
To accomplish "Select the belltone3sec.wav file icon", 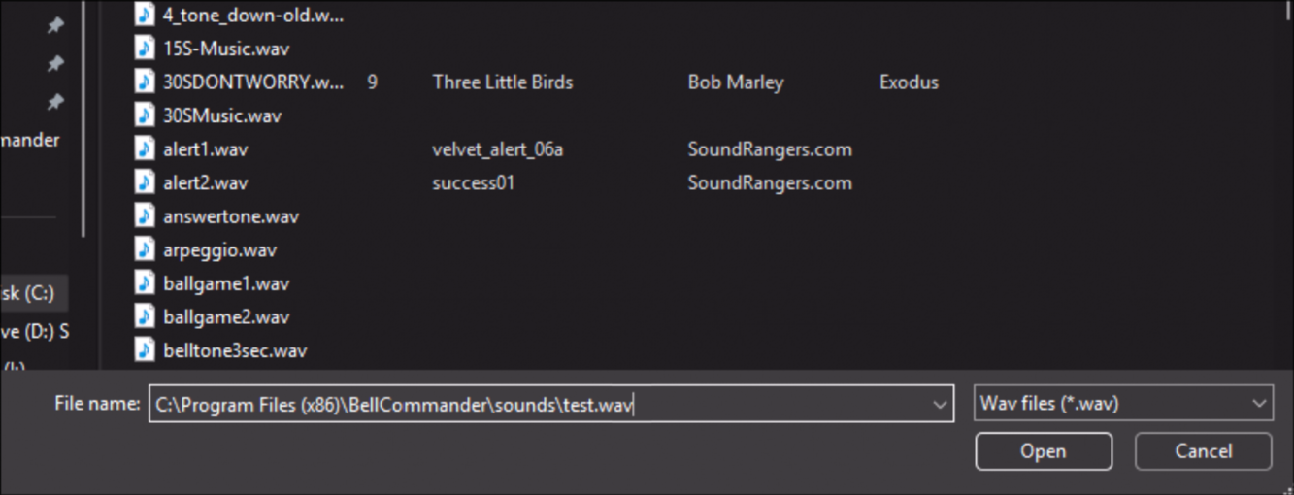I will [x=145, y=350].
